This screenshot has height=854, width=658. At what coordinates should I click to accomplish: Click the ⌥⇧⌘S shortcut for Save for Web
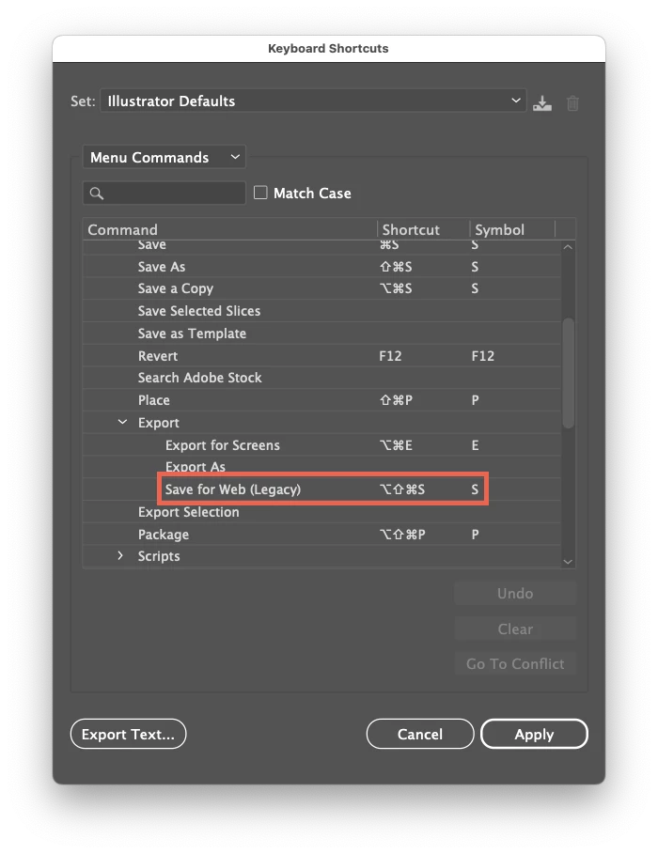coord(402,489)
